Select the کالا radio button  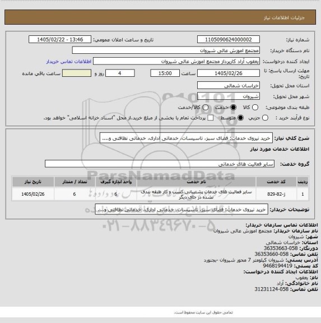[x=255, y=107]
